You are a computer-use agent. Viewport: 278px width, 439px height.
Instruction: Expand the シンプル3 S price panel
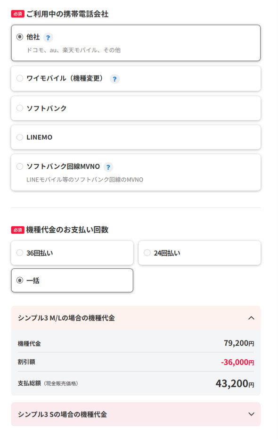tap(252, 414)
